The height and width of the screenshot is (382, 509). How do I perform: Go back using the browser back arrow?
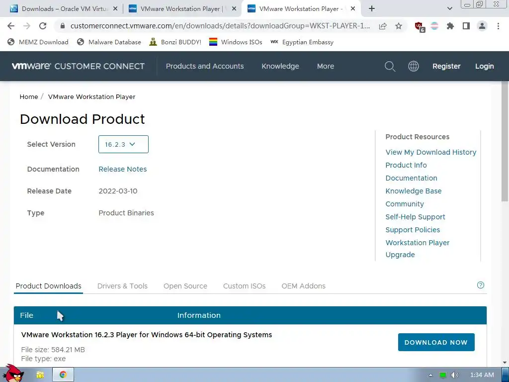[11, 26]
